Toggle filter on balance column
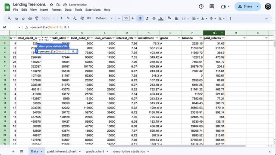The image size is (276, 155). pos(201,38)
